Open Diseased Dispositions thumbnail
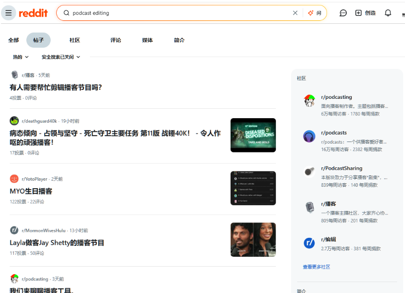Image resolution: width=405 pixels, height=293 pixels. point(253,135)
